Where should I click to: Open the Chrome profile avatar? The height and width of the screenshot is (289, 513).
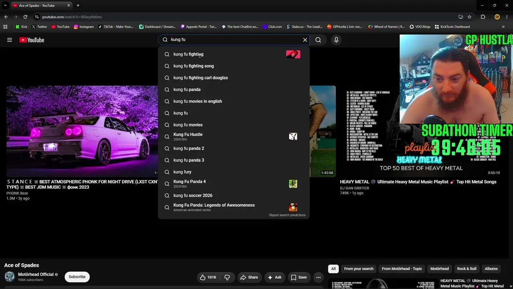497,17
